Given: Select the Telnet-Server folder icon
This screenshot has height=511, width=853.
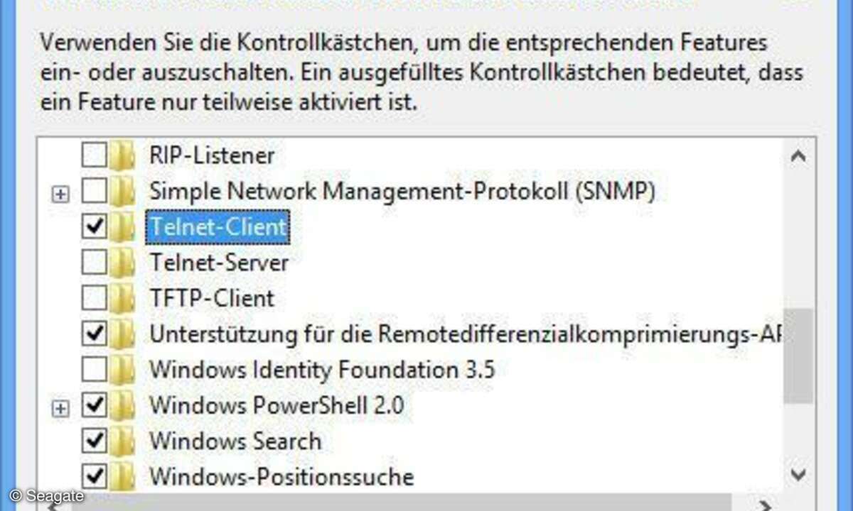Looking at the screenshot, I should coord(122,263).
